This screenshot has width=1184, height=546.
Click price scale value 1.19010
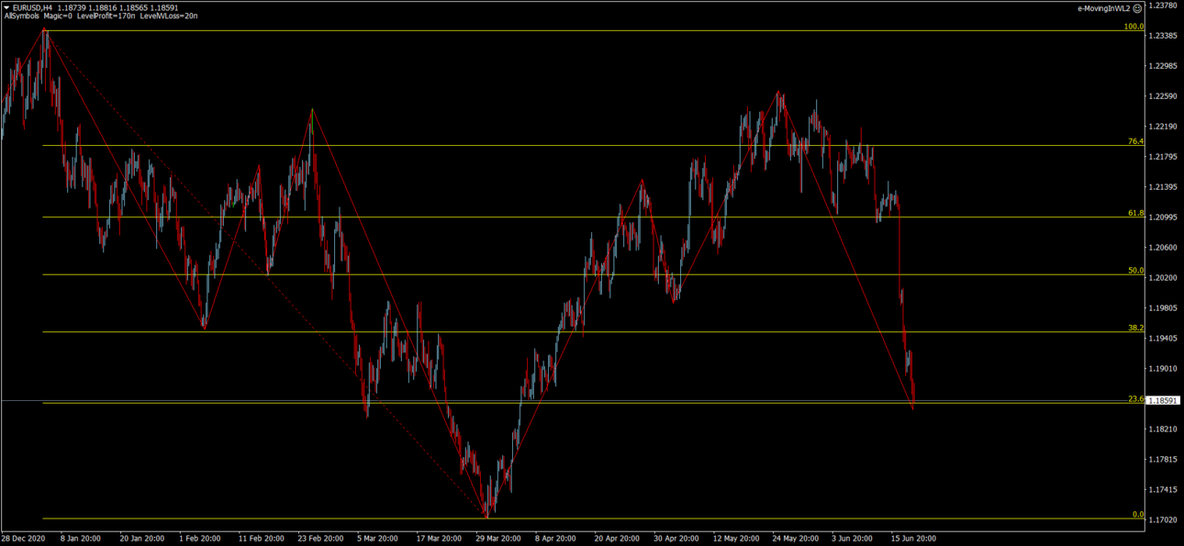pos(1164,369)
